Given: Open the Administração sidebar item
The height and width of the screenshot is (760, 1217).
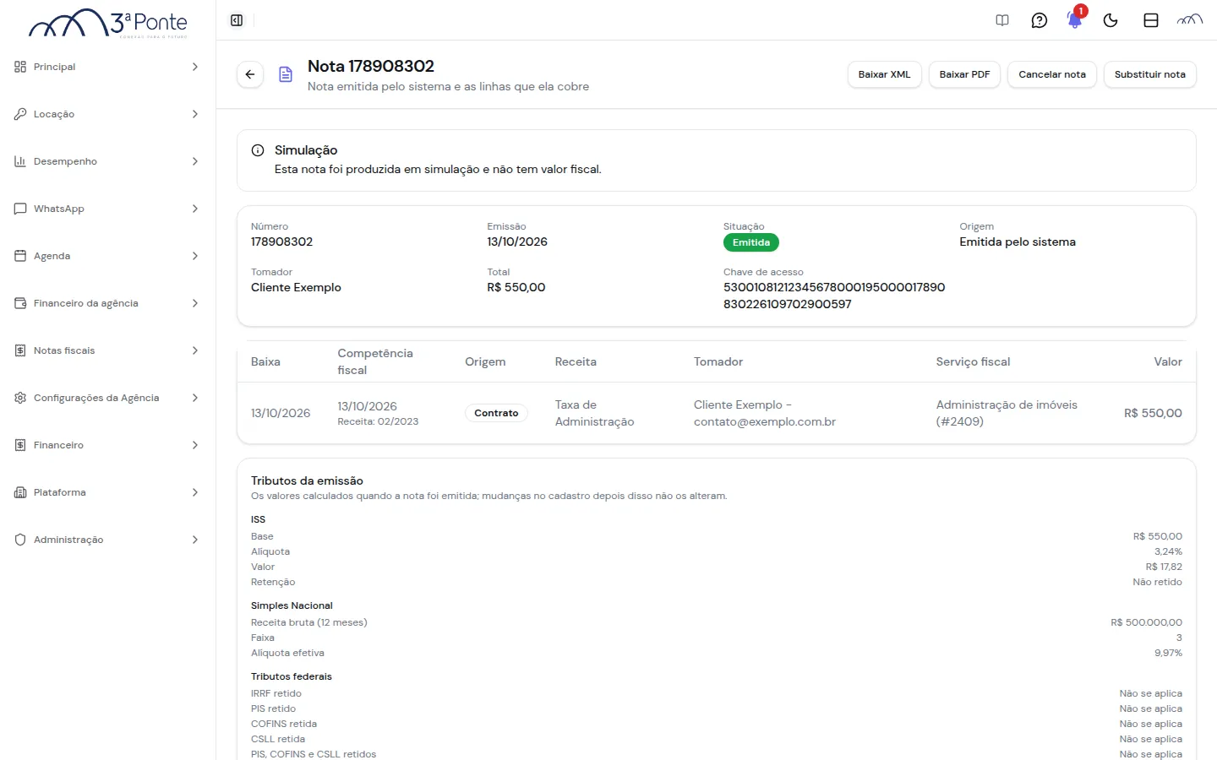Looking at the screenshot, I should pyautogui.click(x=107, y=540).
